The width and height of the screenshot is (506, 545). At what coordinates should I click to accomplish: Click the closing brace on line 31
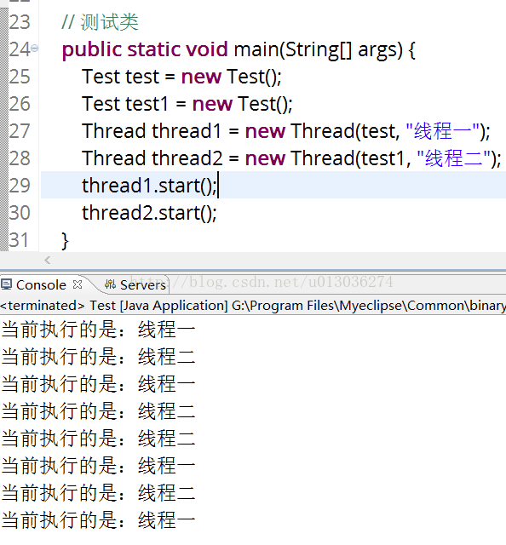65,241
